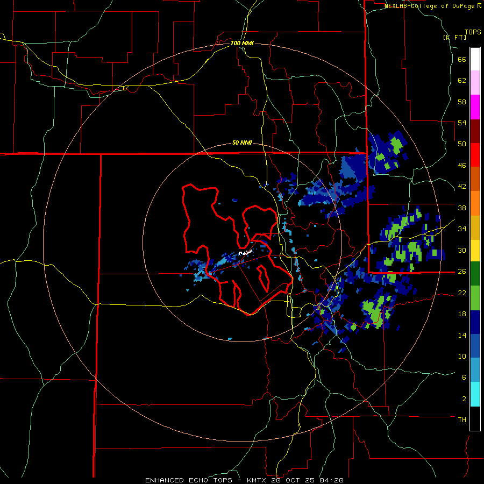The height and width of the screenshot is (484, 484).
Task: Click the "KMTX" radar station identifier
Action: tap(256, 480)
